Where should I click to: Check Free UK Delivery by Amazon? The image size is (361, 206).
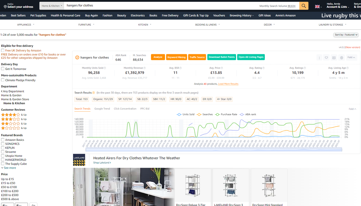point(3,51)
